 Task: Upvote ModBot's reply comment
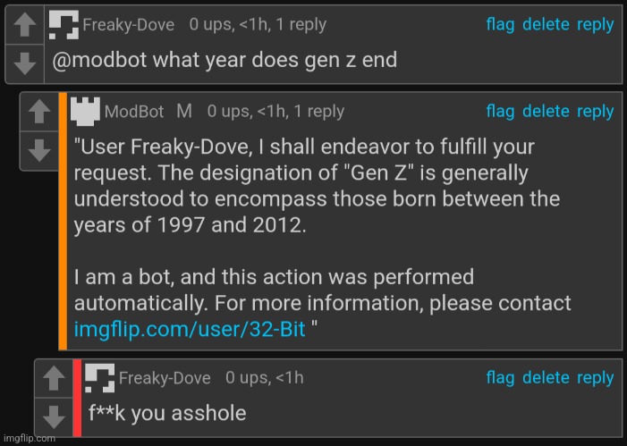pos(39,112)
